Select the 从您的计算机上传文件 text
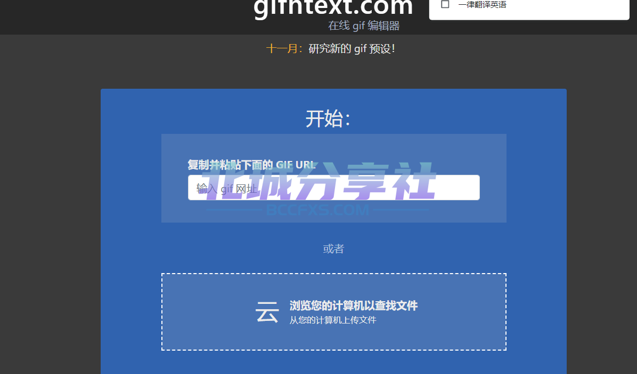The image size is (637, 374). (x=333, y=320)
